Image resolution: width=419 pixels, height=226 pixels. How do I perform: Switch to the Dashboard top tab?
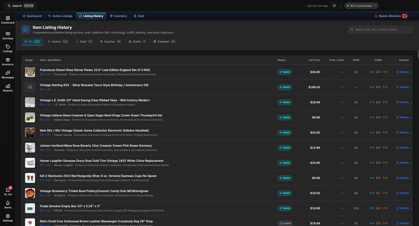(x=32, y=16)
